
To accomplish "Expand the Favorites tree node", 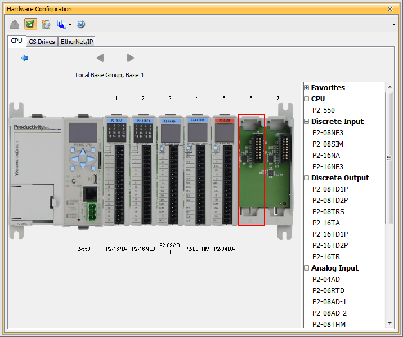I will coord(307,88).
